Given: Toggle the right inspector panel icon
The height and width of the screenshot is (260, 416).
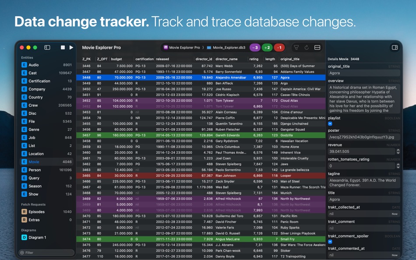Looking at the screenshot, I should (395, 47).
